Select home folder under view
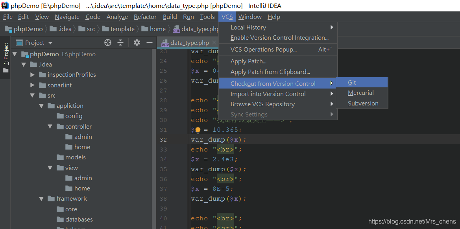The height and width of the screenshot is (229, 460). point(82,188)
